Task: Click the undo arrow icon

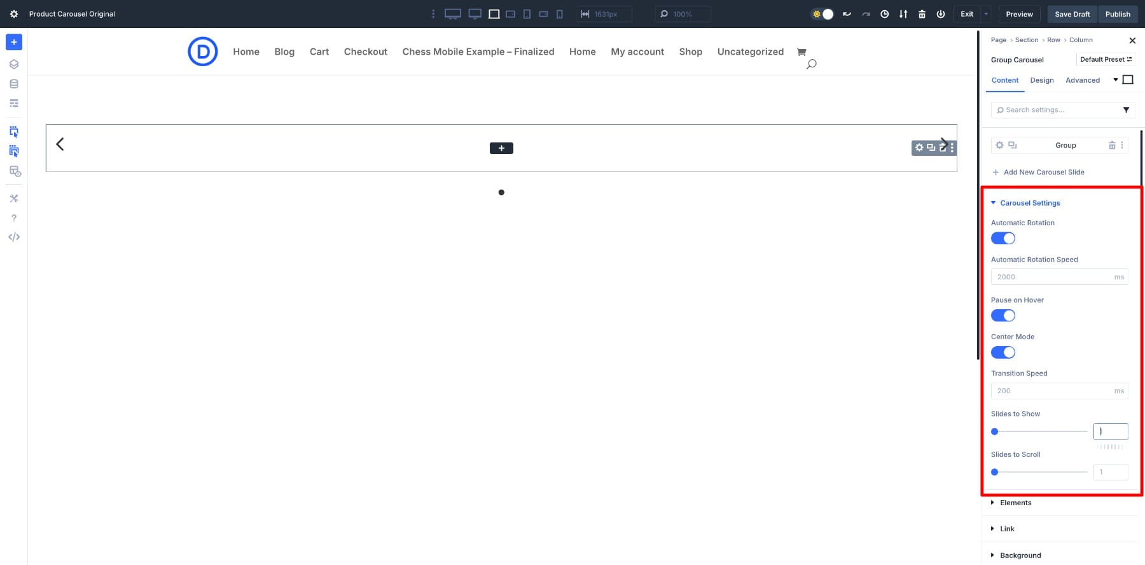Action: [x=847, y=14]
